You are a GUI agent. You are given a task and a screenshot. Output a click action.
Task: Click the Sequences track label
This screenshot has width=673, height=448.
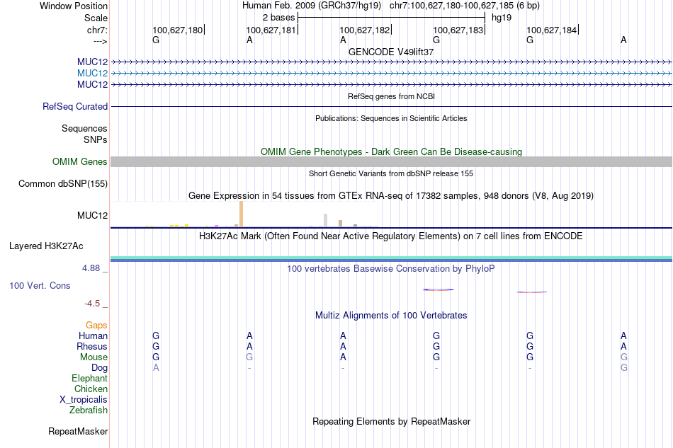click(x=84, y=128)
